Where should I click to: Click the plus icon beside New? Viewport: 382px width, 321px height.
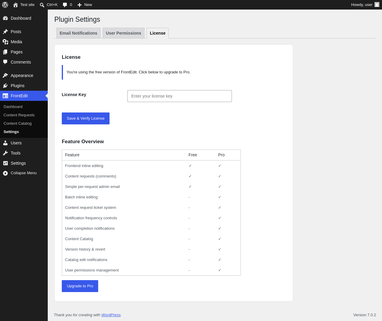(79, 5)
